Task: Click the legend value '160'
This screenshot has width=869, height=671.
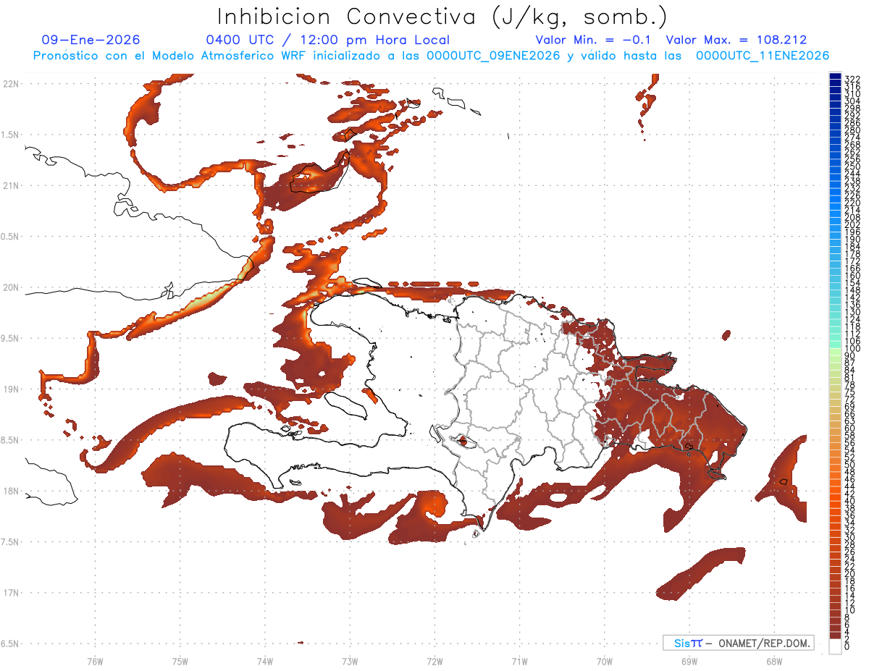Action: coord(852,275)
